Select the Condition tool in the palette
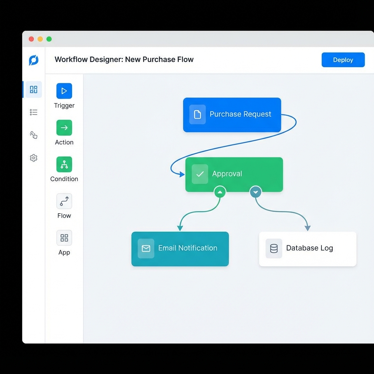The image size is (374, 374). click(64, 164)
